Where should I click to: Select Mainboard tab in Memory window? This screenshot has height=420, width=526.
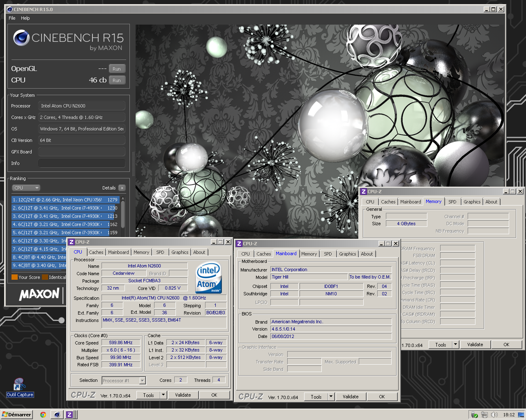(411, 202)
